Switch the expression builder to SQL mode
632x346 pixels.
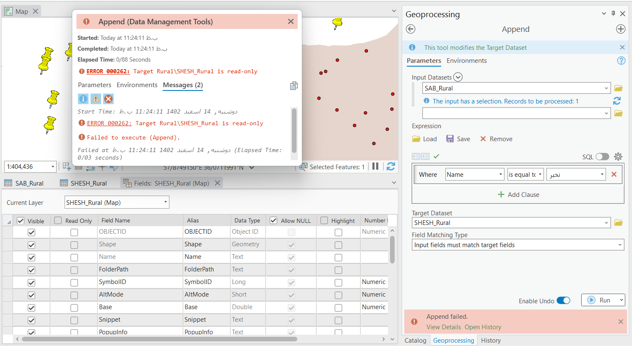[603, 156]
